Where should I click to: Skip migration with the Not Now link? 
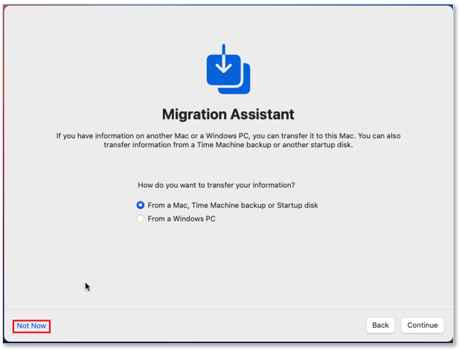click(31, 325)
